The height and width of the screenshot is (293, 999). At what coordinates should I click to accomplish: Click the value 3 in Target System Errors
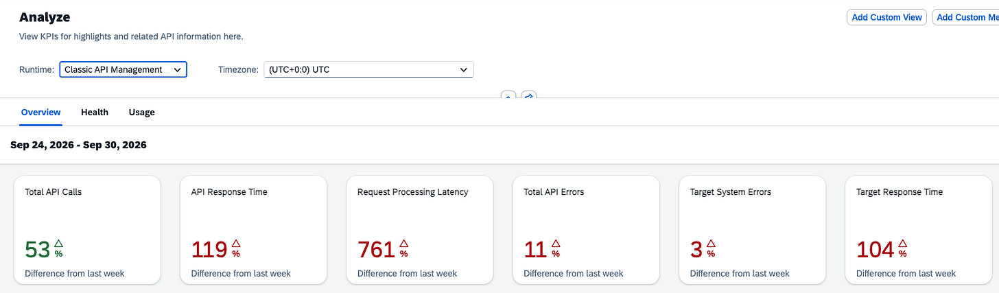click(x=696, y=250)
